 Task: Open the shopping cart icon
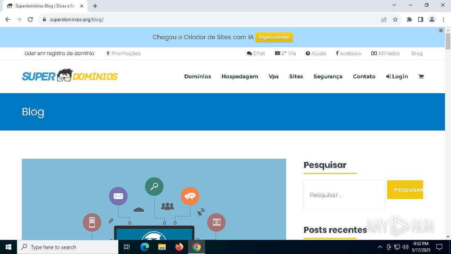[421, 77]
